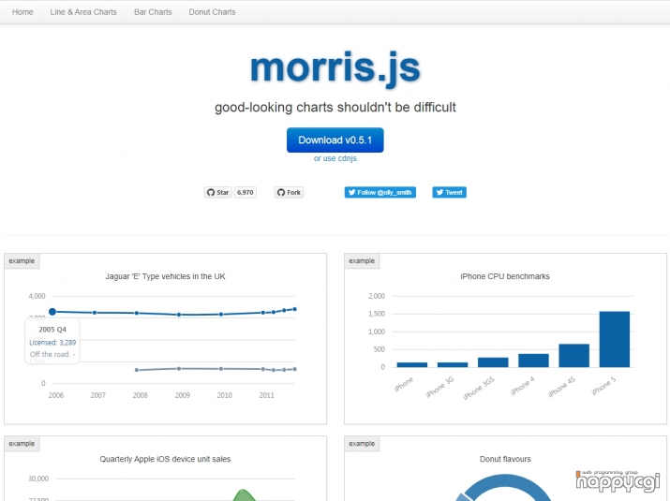The width and height of the screenshot is (670, 501).
Task: Click the 'Quarterly Apple iOS device unit sales' title
Action: pyautogui.click(x=165, y=459)
